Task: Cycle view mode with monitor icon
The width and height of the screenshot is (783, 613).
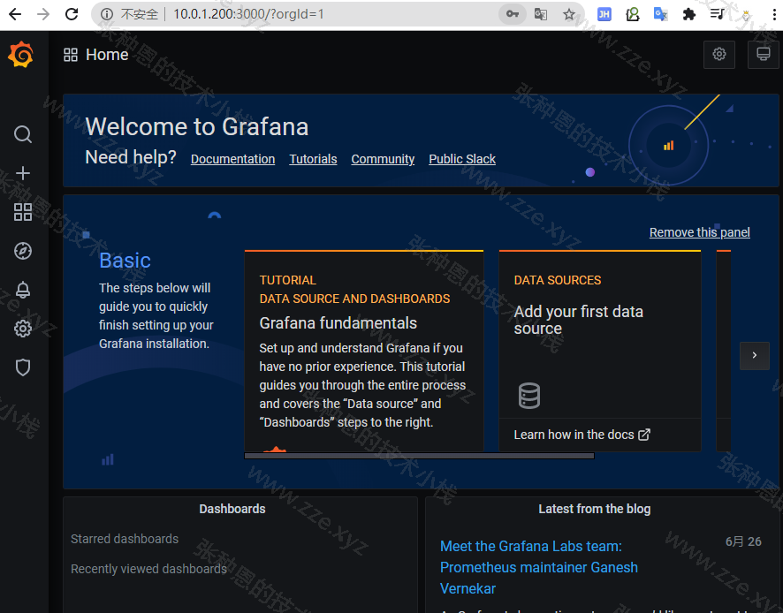Action: point(763,54)
